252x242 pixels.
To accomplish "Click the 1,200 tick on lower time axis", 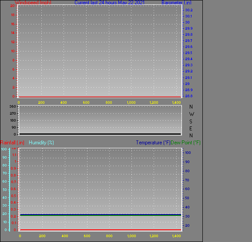I will point(154,236).
